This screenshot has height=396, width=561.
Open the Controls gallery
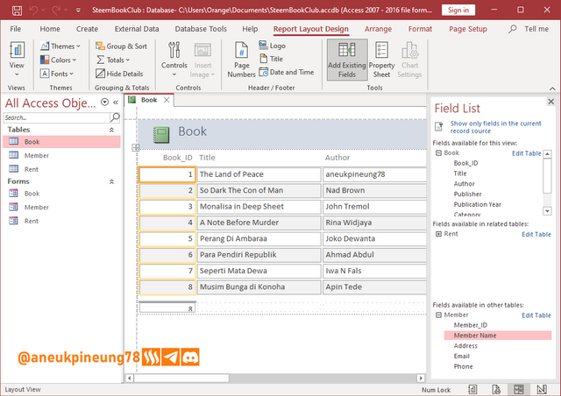(174, 59)
